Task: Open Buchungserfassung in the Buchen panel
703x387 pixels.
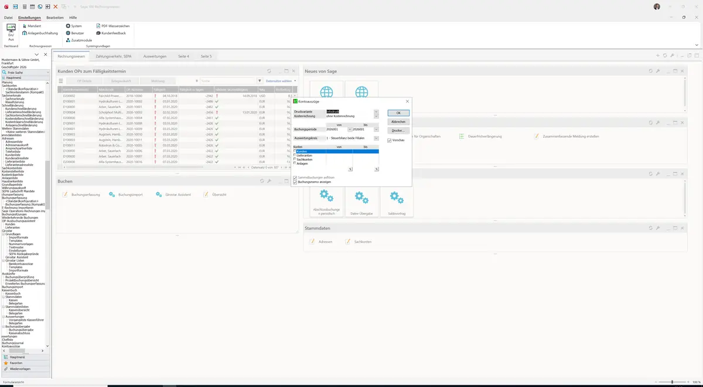Action: pyautogui.click(x=81, y=194)
